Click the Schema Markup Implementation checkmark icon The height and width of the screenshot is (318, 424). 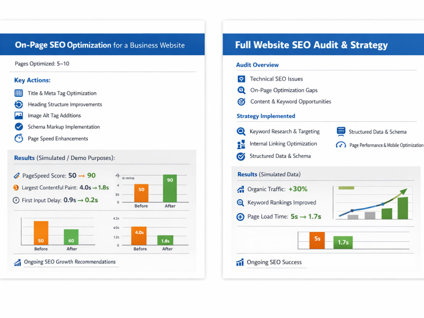(19, 126)
